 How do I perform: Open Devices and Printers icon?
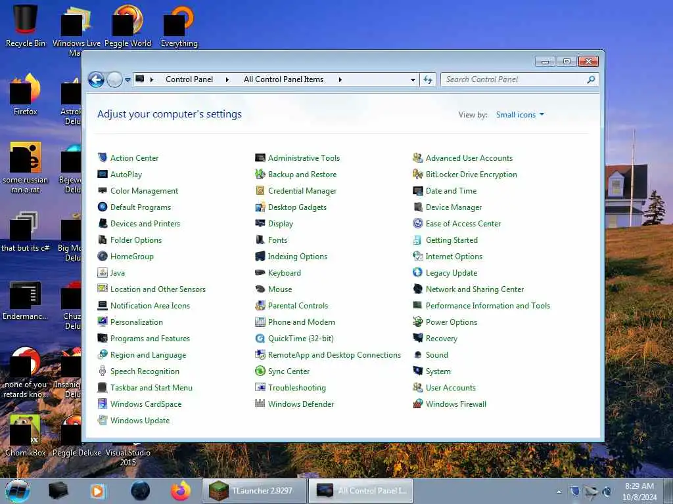[x=102, y=223]
